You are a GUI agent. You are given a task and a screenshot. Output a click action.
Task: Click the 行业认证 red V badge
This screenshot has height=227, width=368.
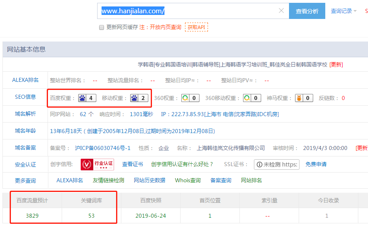click(x=97, y=165)
